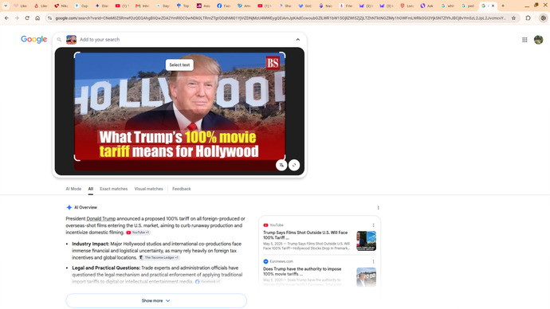This screenshot has height=309, width=550.
Task: Focus the address bar URL field
Action: (281, 18)
